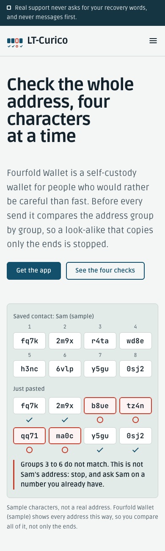Click the red circle under b8ue

(x=100, y=420)
